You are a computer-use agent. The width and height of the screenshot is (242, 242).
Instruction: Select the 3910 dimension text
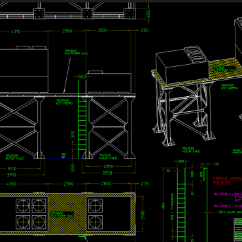[12, 175]
